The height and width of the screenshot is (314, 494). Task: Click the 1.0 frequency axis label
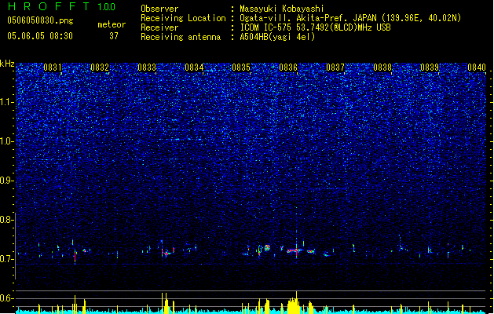point(6,141)
